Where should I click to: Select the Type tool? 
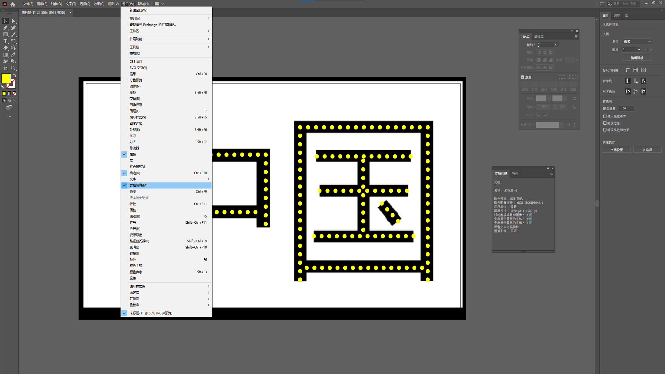[5, 41]
